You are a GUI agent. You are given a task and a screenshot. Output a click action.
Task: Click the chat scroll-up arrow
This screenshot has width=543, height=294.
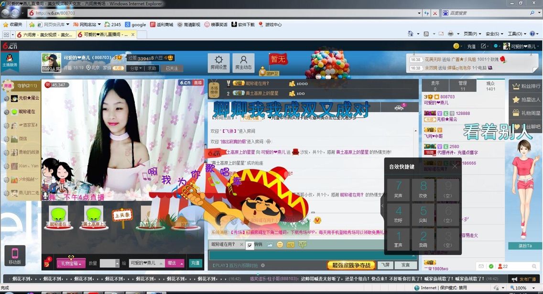[415, 131]
